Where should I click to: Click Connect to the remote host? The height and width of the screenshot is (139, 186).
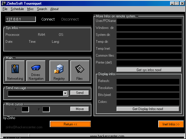(48, 19)
